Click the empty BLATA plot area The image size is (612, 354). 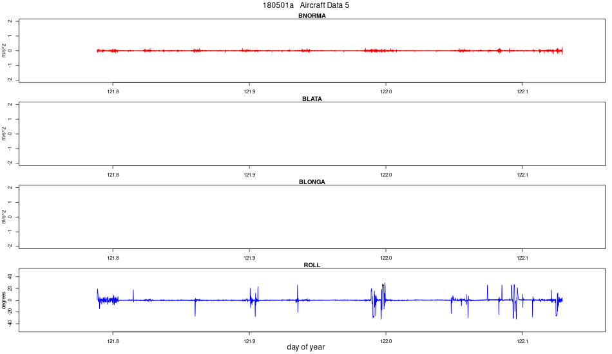(x=312, y=134)
